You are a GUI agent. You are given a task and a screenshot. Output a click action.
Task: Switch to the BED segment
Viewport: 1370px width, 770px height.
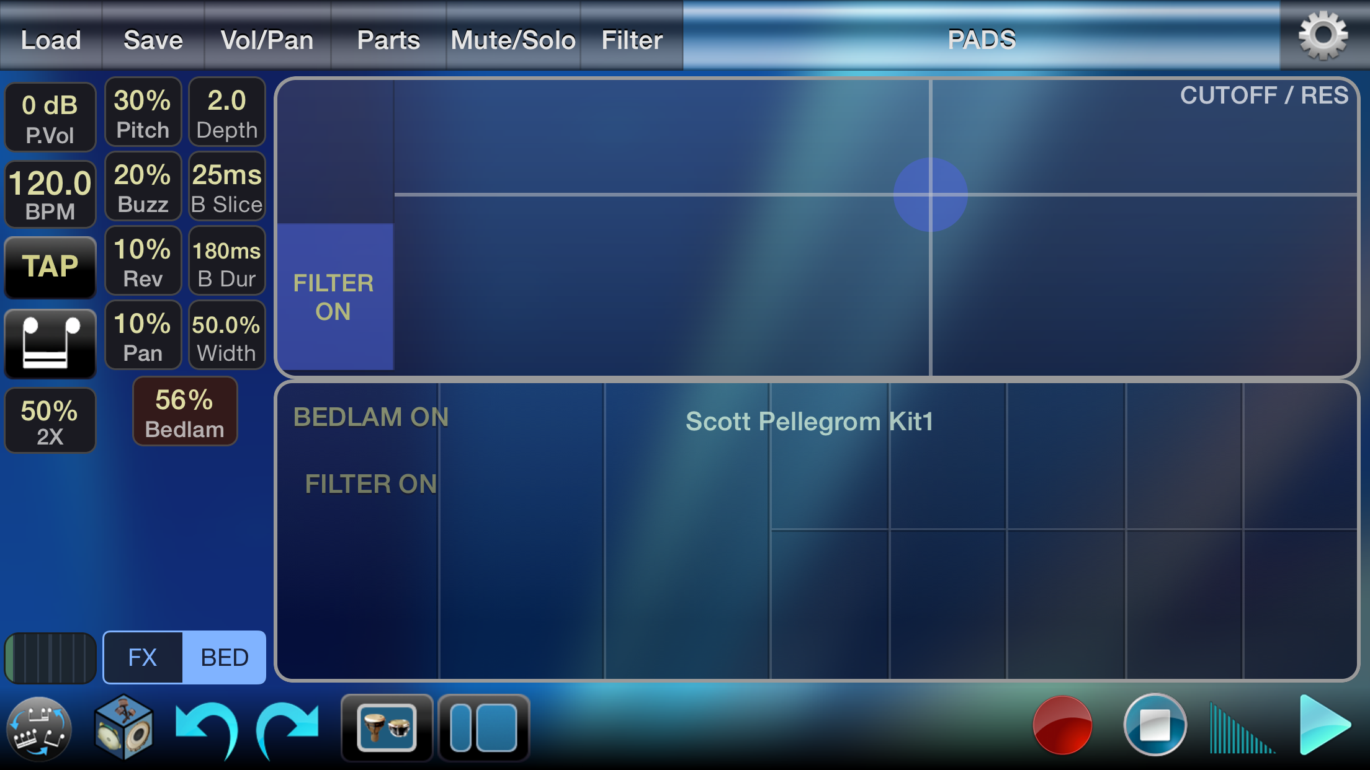click(225, 658)
